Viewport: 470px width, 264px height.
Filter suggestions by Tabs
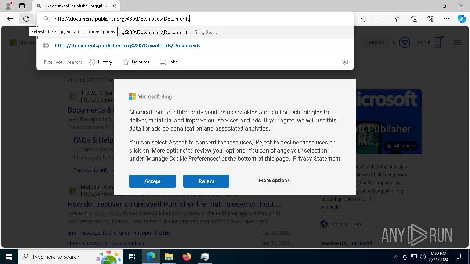(x=169, y=62)
